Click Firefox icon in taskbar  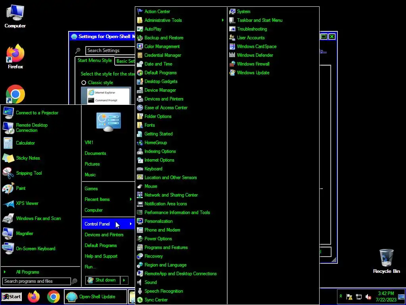(x=34, y=297)
